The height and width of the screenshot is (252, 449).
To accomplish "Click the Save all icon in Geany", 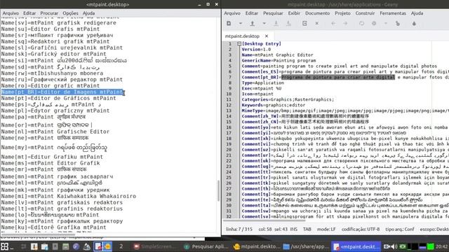I will 288,23.
